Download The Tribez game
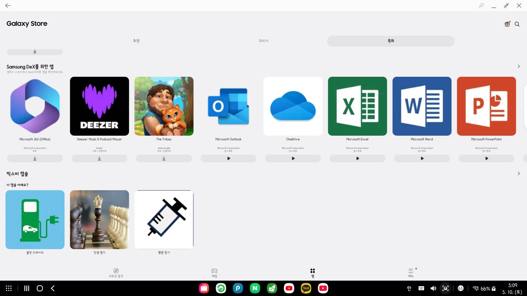 pos(164,158)
